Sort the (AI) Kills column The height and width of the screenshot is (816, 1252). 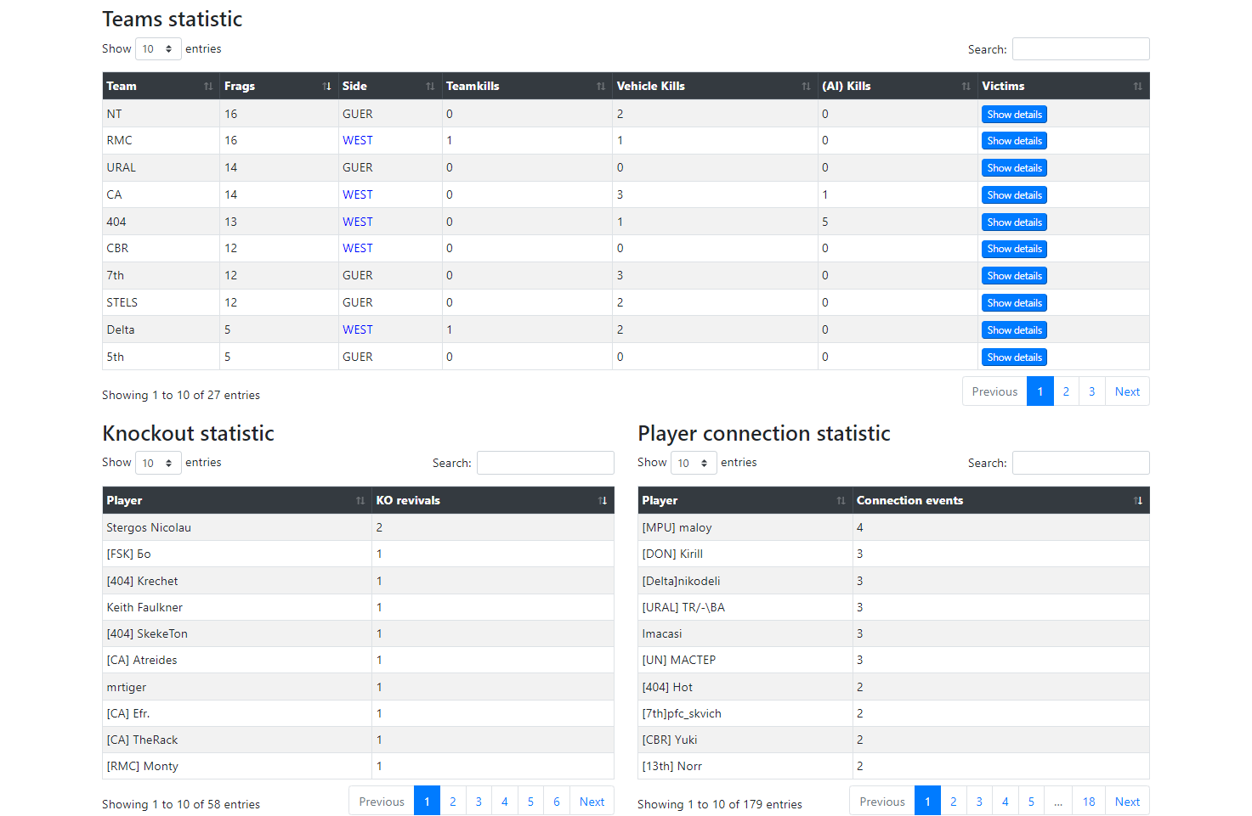click(965, 86)
